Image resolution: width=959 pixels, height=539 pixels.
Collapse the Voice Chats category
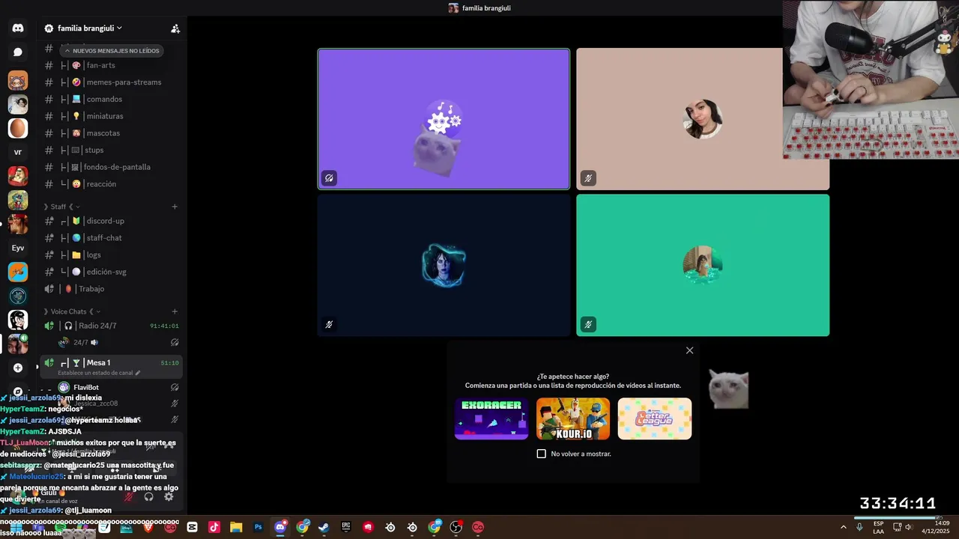click(72, 311)
